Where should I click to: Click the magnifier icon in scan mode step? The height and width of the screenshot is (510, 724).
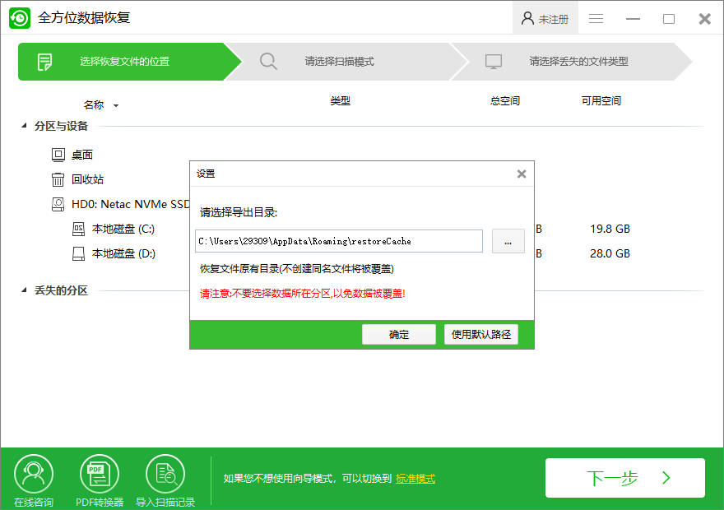point(268,62)
